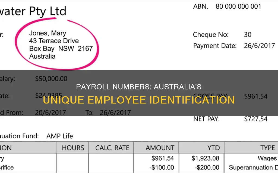Click the 'AMP Life' fund name
This screenshot has height=173, width=278.
[59, 136]
